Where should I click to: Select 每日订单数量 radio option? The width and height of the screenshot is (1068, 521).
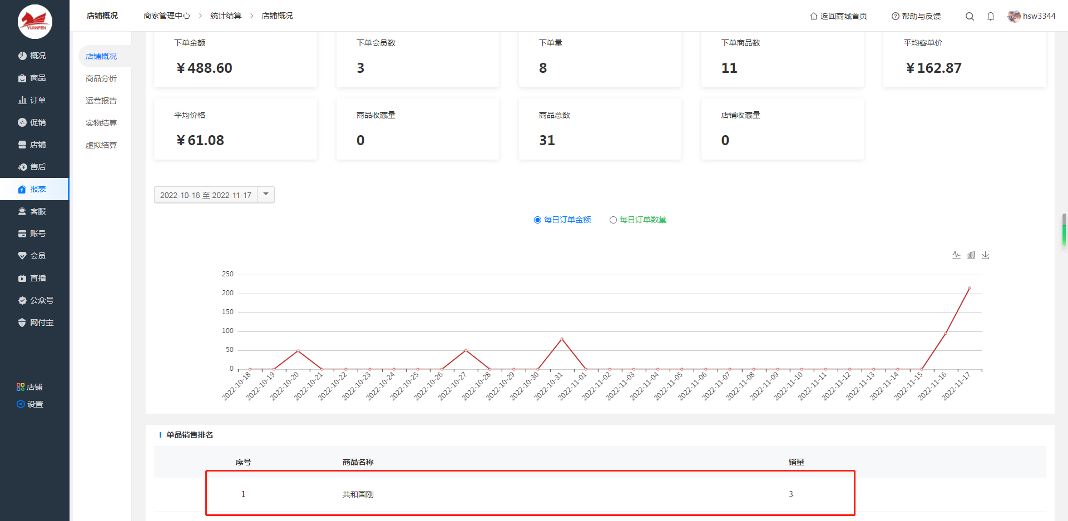pos(613,220)
